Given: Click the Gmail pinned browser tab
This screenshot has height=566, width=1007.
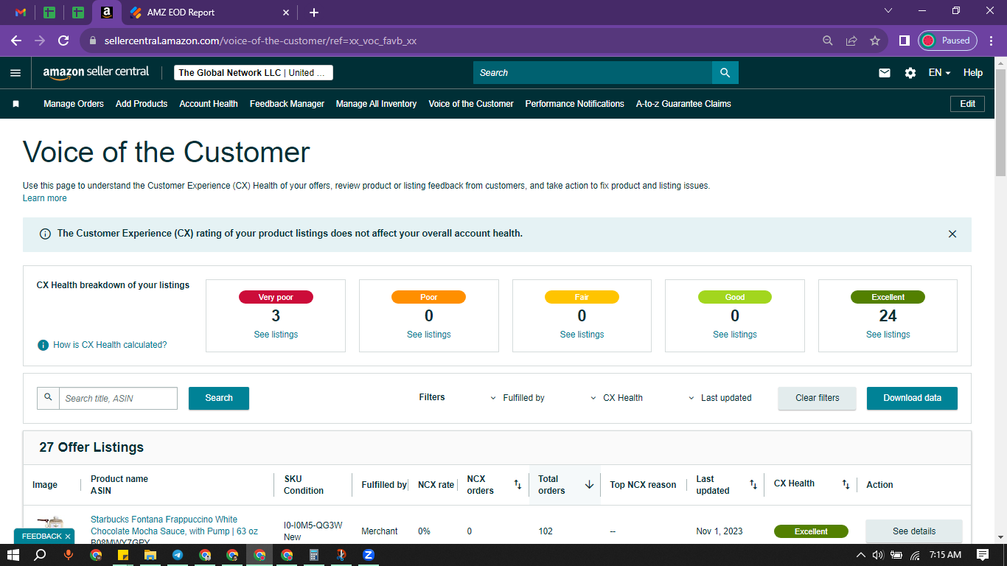Looking at the screenshot, I should (21, 13).
